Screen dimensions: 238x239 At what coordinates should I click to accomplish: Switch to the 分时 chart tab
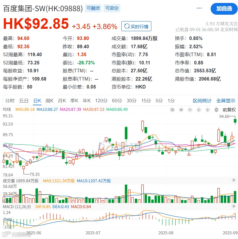[x=10, y=101]
